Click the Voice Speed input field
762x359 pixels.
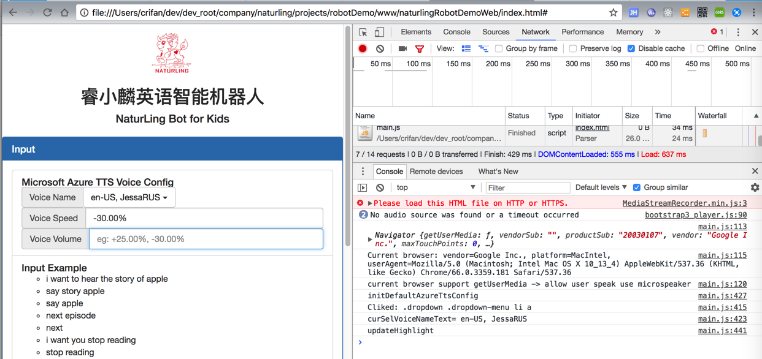pyautogui.click(x=204, y=218)
